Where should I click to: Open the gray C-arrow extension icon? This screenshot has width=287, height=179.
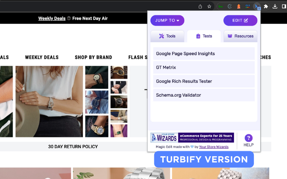click(230, 7)
